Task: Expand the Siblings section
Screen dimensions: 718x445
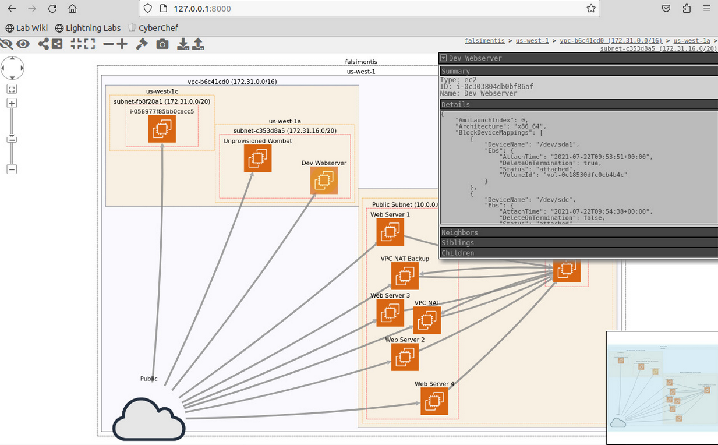Action: [x=579, y=242]
